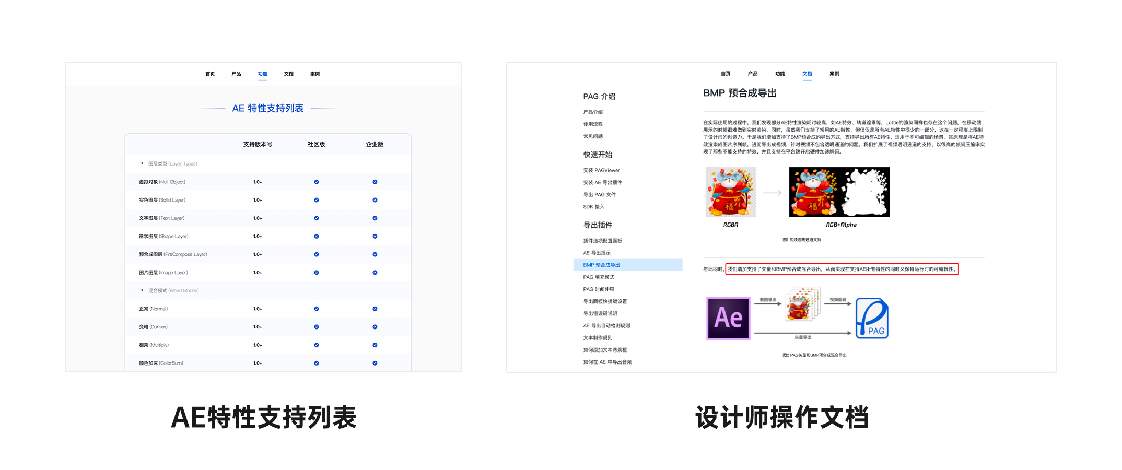This screenshot has width=1122, height=470.
Task: Click 1.0+ version in 虚拟对象 row
Action: (258, 182)
